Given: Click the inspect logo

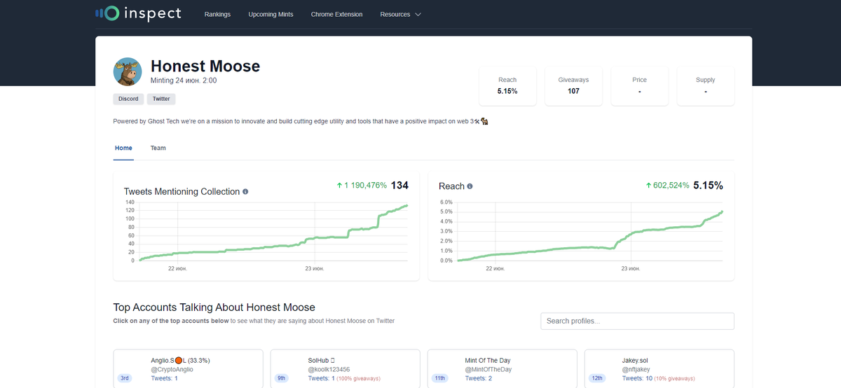Looking at the screenshot, I should pyautogui.click(x=138, y=13).
